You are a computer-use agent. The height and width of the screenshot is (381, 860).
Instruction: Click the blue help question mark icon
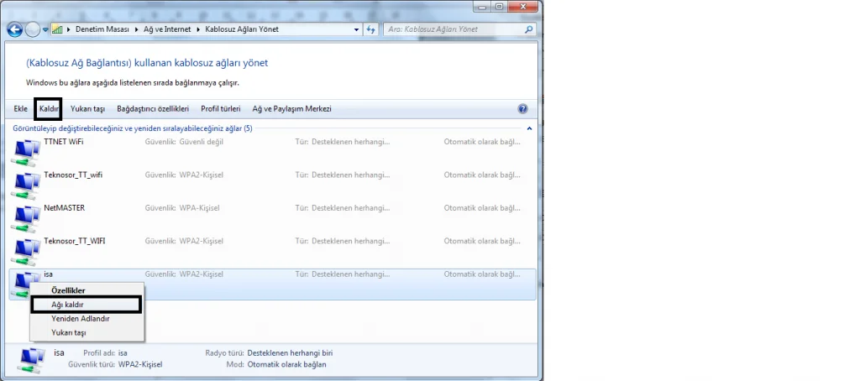tap(522, 109)
